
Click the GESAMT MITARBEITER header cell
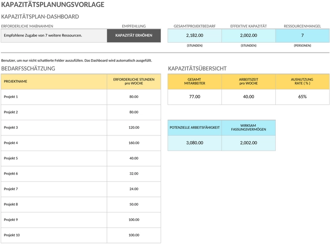tap(195, 81)
